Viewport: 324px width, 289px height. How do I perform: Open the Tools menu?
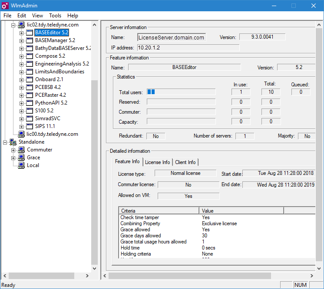tap(55, 15)
